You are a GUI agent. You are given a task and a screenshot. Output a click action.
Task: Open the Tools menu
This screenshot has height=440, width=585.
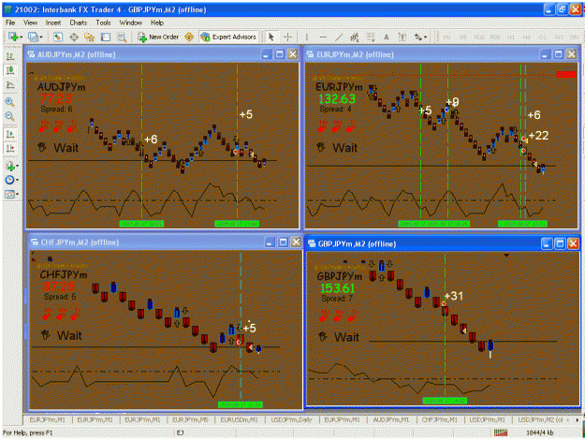tap(103, 22)
